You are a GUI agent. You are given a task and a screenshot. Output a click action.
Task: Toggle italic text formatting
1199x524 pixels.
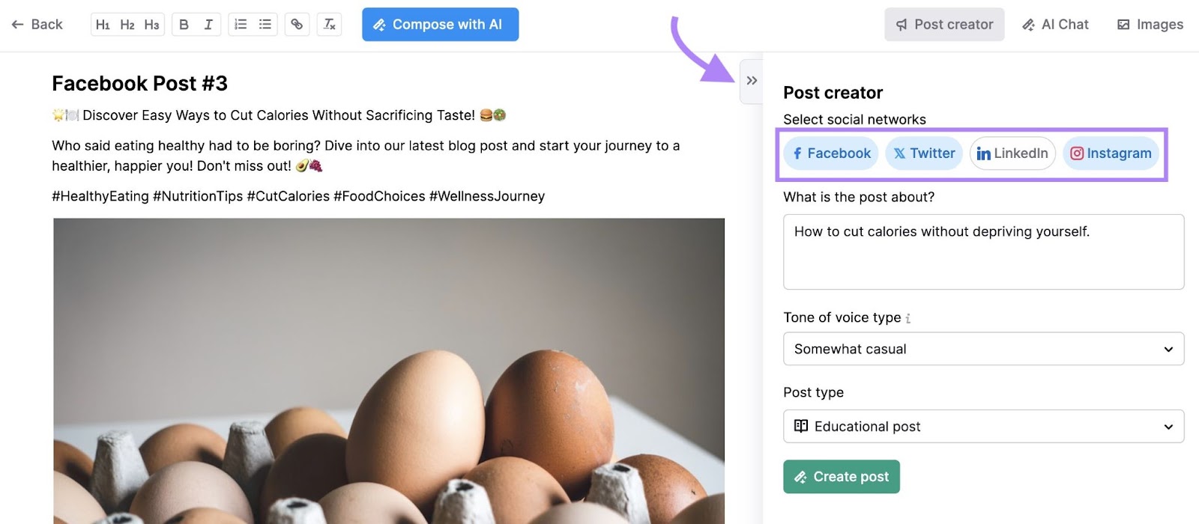coord(208,24)
